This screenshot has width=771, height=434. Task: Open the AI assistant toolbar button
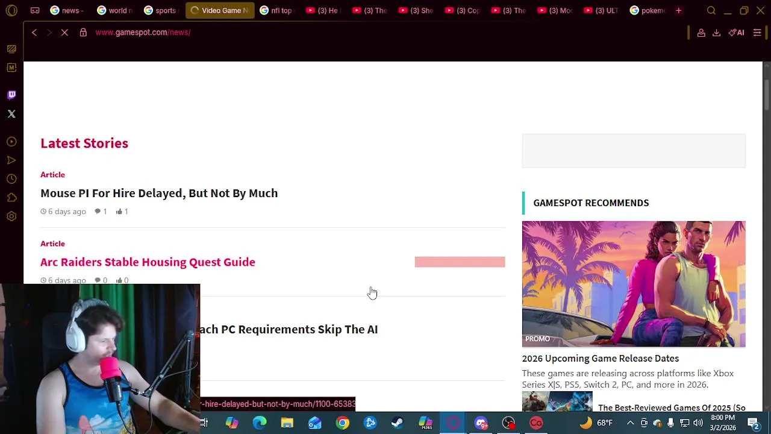click(737, 33)
